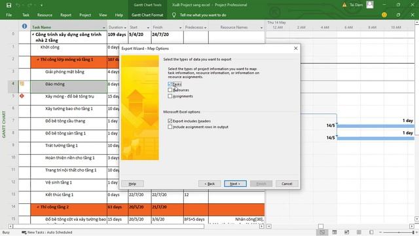Switch to Gantt Chart view icon in status bar
This screenshot has width=419, height=236.
(x=322, y=232)
